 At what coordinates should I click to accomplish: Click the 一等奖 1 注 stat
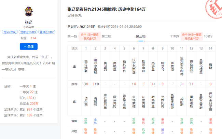tap(28, 86)
